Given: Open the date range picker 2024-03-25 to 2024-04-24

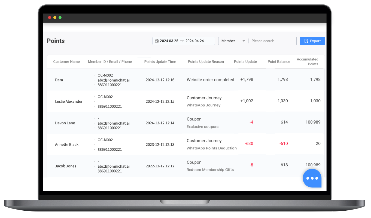Looking at the screenshot, I should 184,41.
